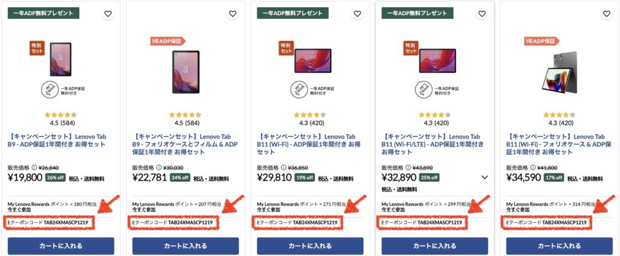Click 今すぐ参加 under 271円相当 rewards

point(268,210)
